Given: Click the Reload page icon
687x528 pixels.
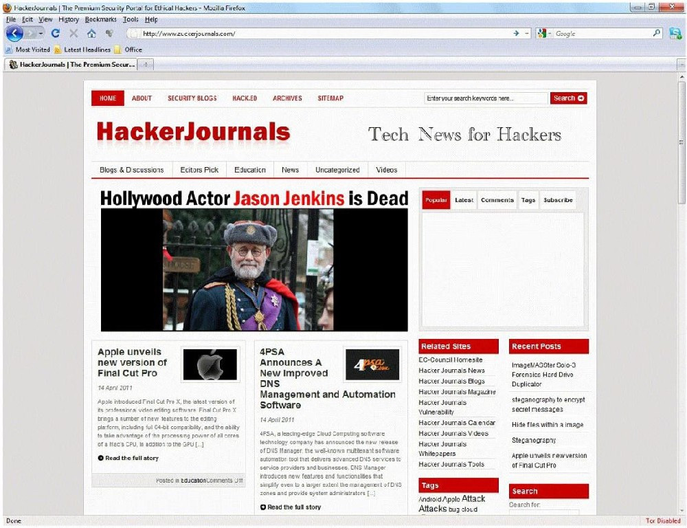Looking at the screenshot, I should coord(55,33).
